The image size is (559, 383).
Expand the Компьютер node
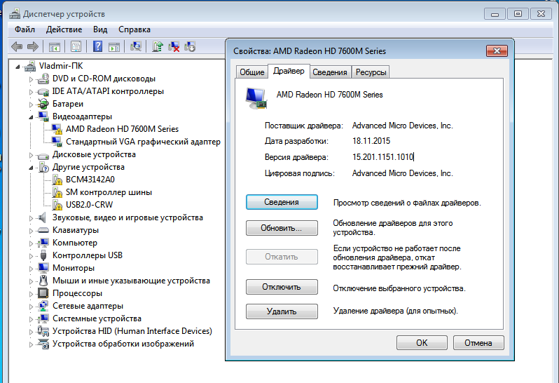(x=31, y=243)
